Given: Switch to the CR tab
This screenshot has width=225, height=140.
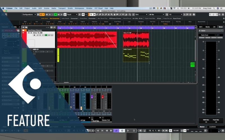Looking at the screenshot, I should [214, 27].
